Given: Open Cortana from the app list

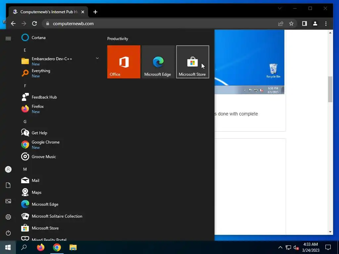Looking at the screenshot, I should (x=60, y=38).
